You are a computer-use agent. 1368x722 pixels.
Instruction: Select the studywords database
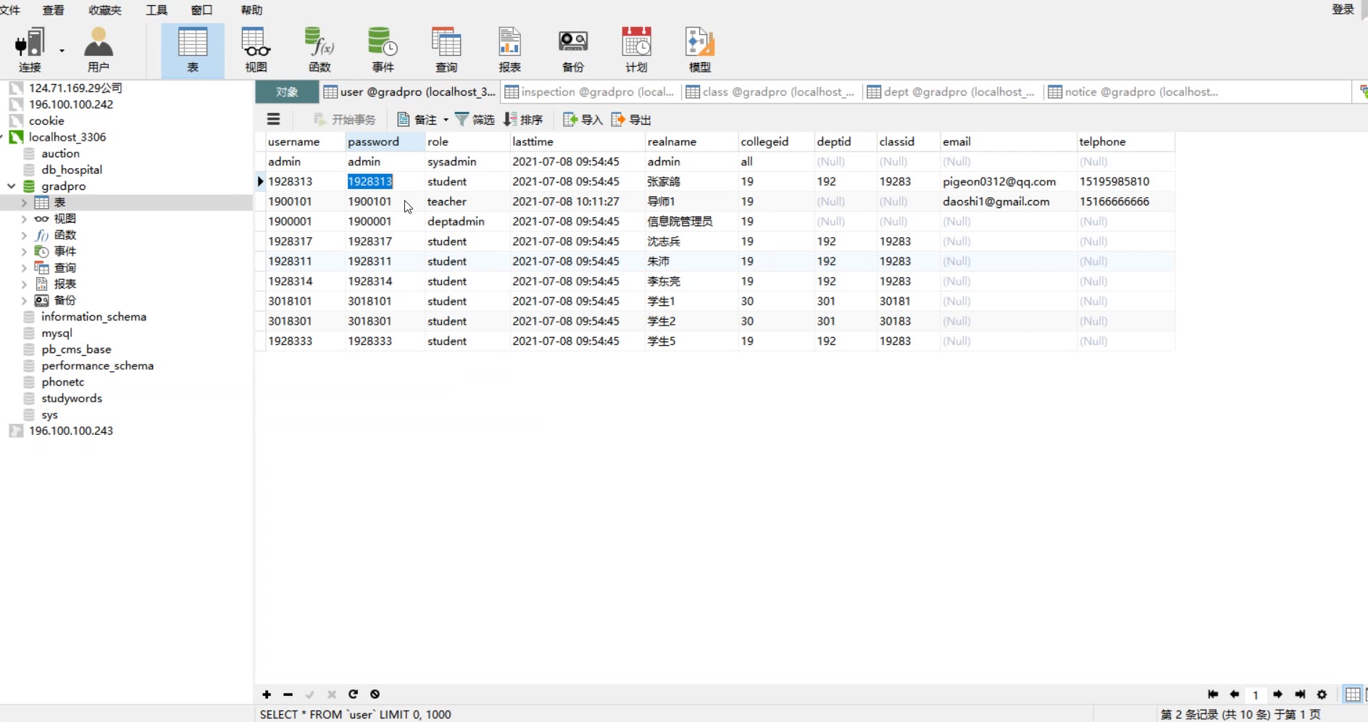click(x=72, y=399)
